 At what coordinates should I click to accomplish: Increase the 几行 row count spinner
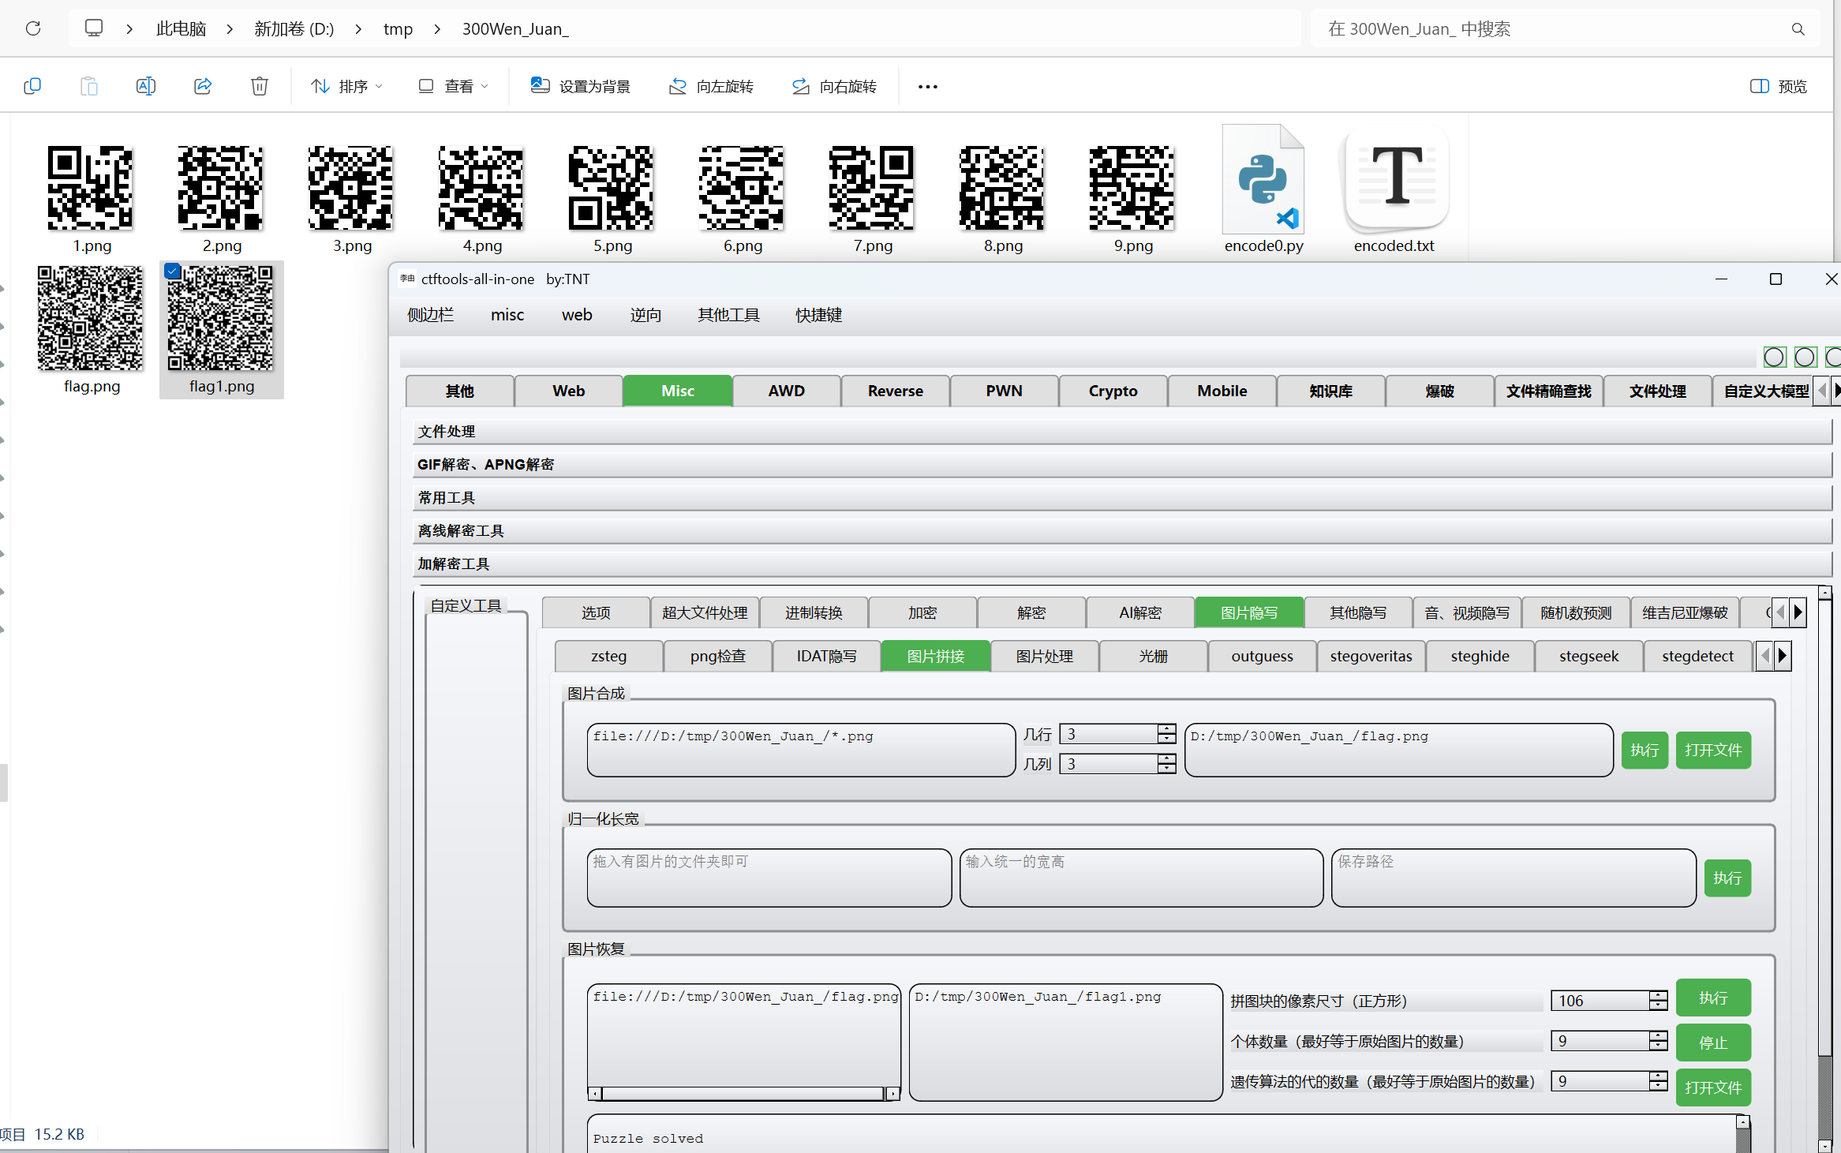pyautogui.click(x=1166, y=729)
